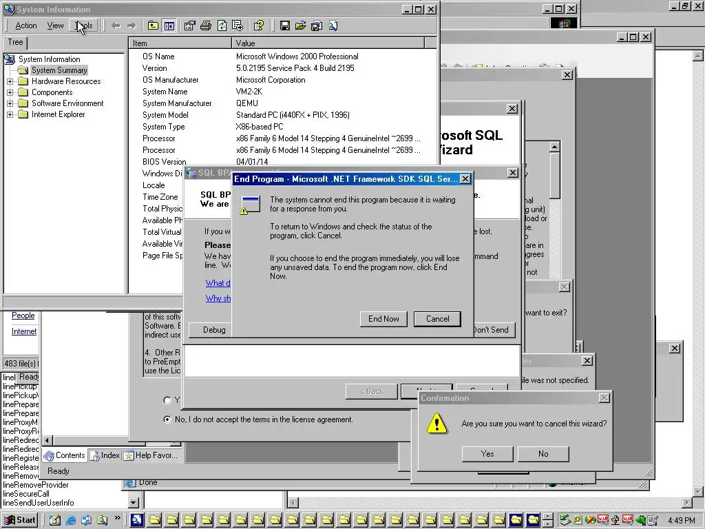The height and width of the screenshot is (529, 705).
Task: Click the Open folder icon in toolbar
Action: (300, 25)
